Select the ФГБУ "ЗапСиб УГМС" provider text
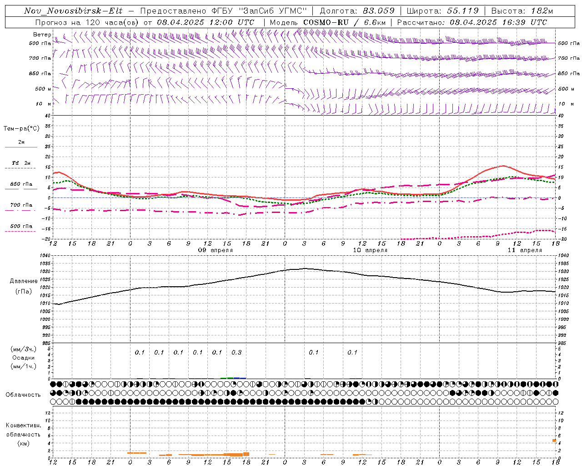 (259, 11)
